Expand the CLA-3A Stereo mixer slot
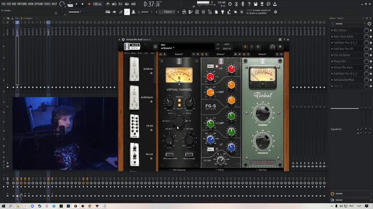 point(332,55)
